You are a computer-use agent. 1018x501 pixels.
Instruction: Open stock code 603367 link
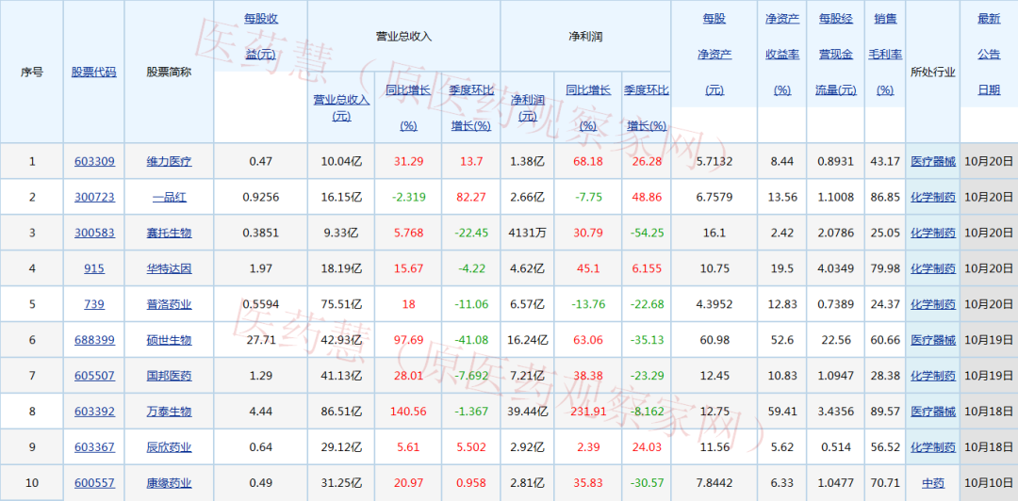tap(94, 447)
